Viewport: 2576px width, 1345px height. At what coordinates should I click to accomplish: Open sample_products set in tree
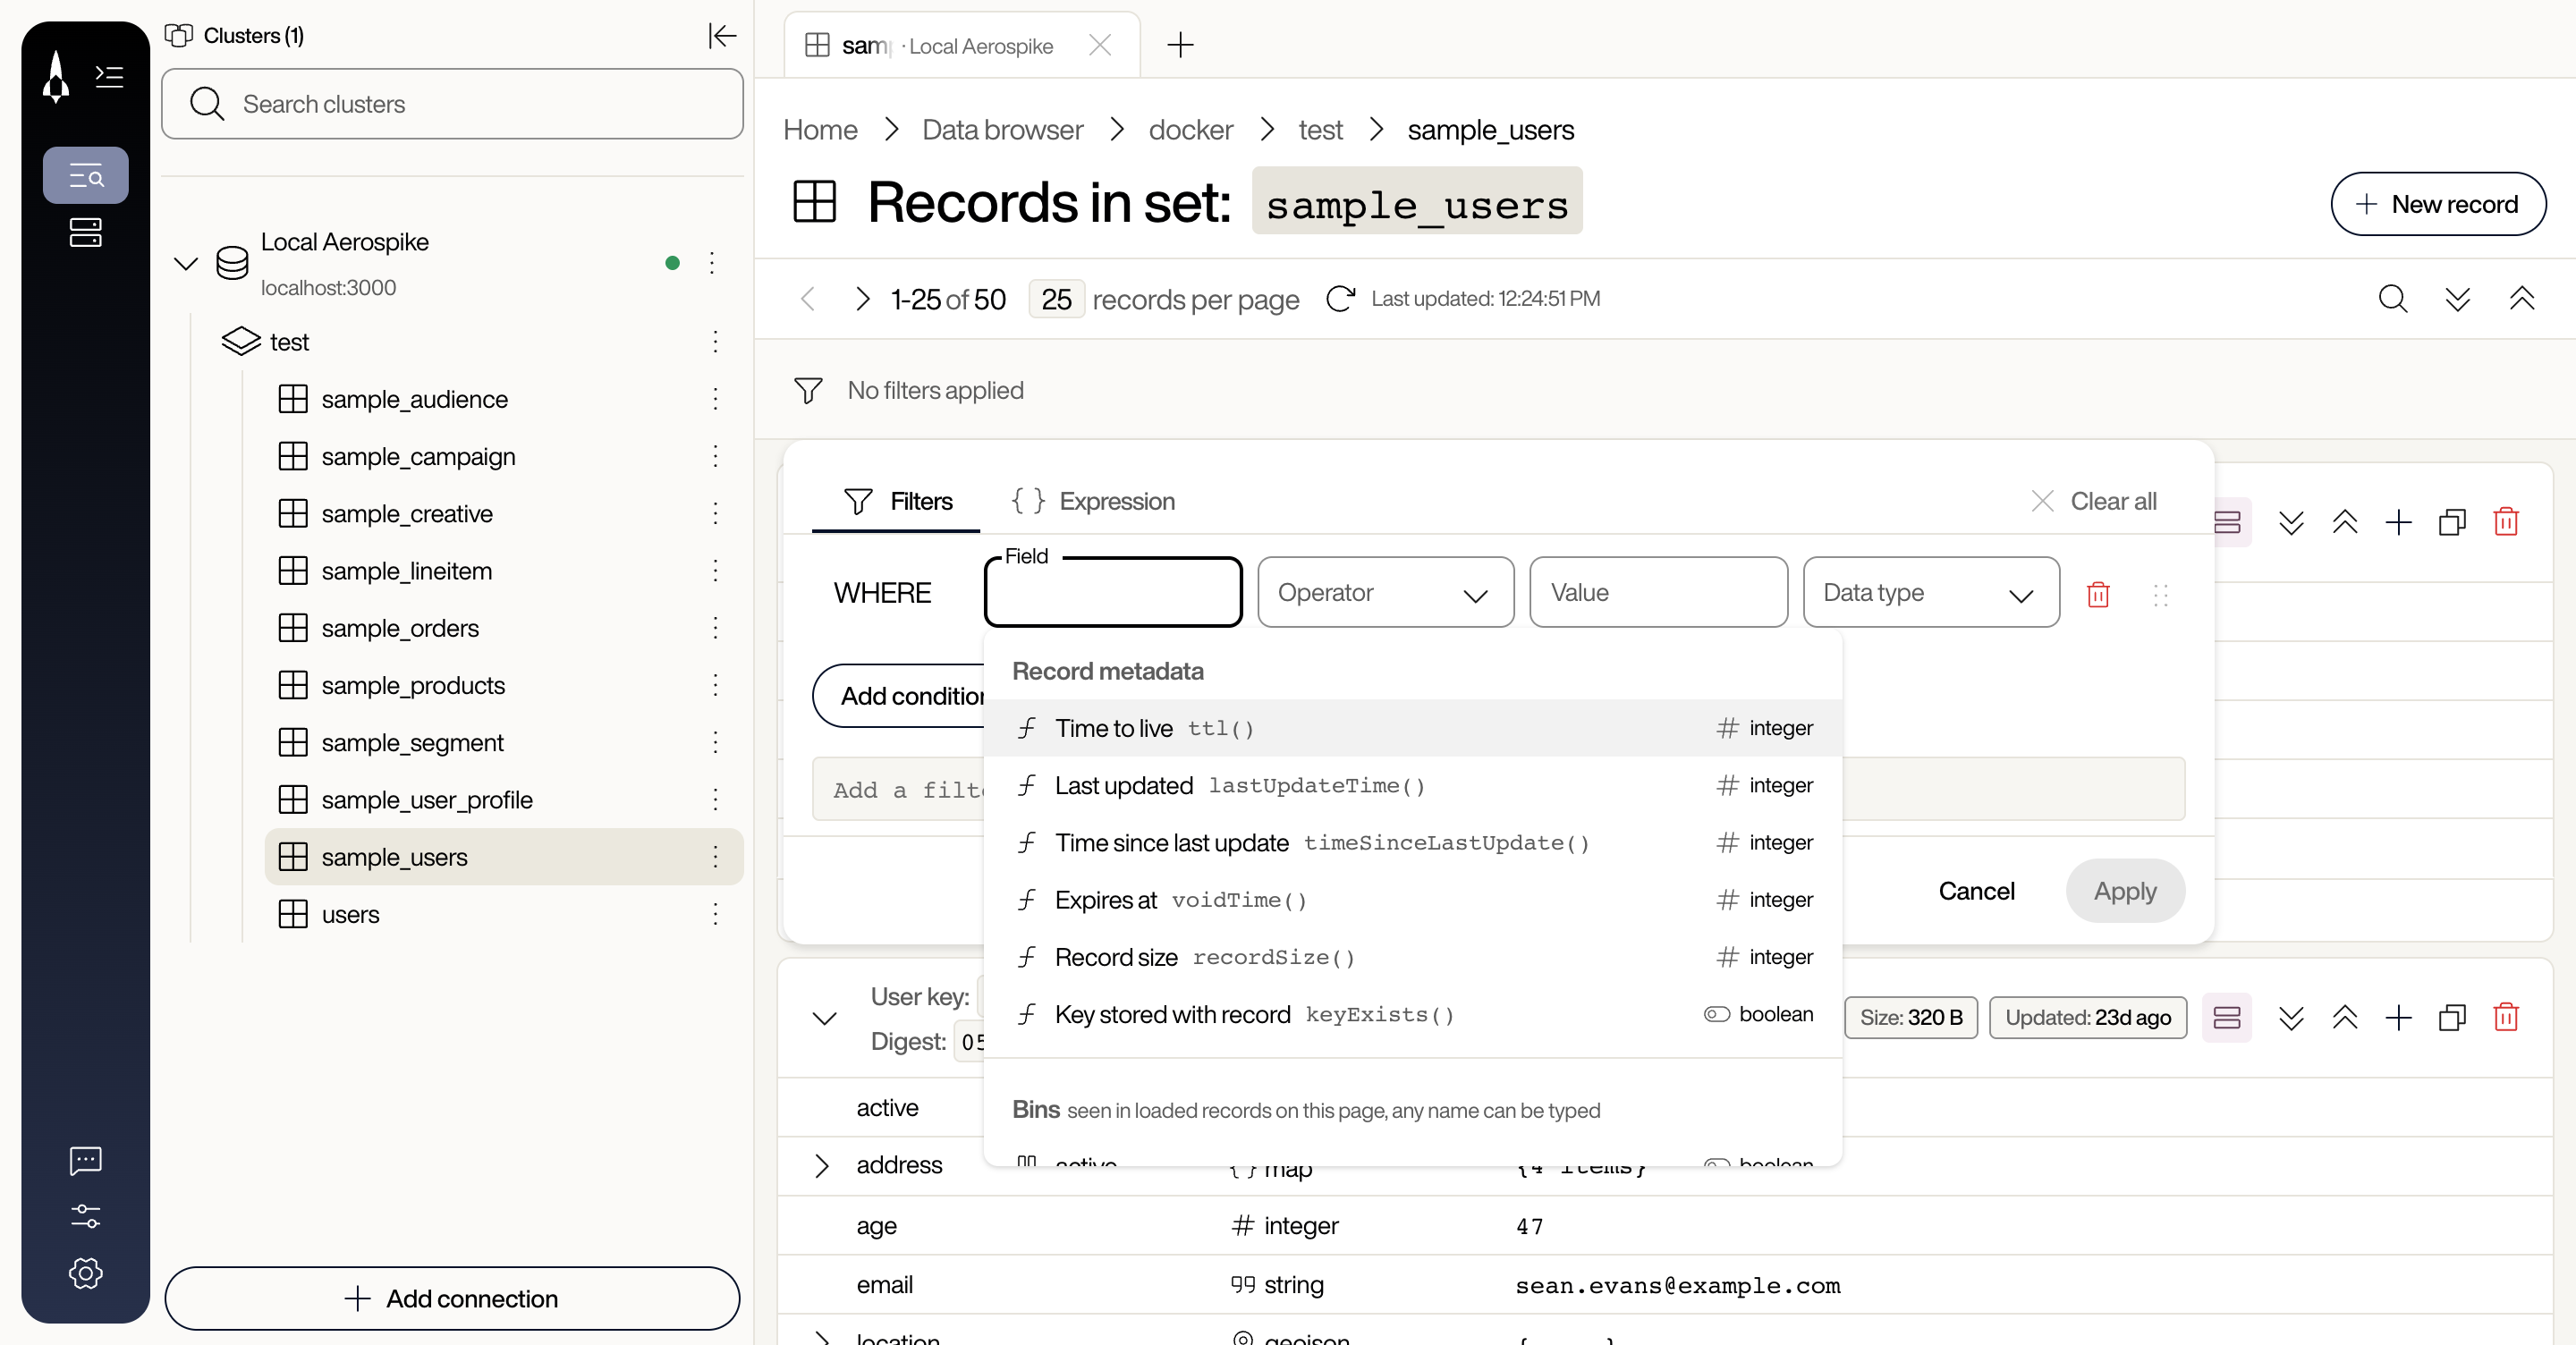pyautogui.click(x=412, y=685)
